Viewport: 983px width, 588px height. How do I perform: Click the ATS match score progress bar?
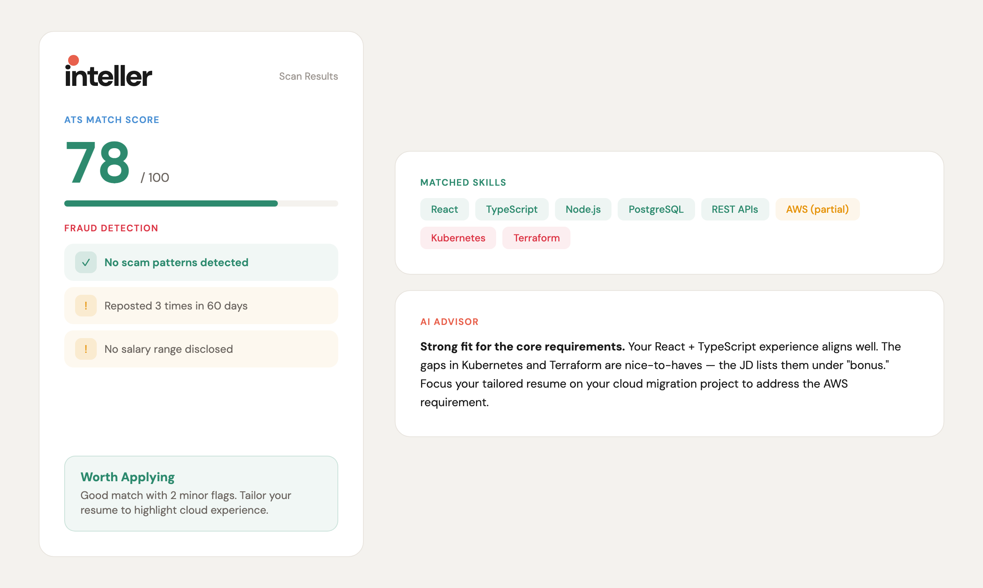pos(201,203)
